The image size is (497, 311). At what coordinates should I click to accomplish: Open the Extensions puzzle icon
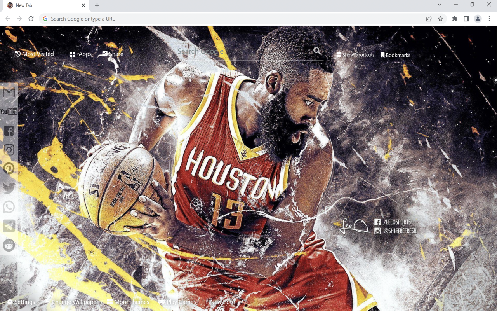click(455, 19)
